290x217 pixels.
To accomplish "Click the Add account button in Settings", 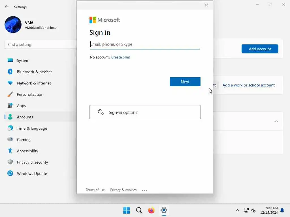I will [x=260, y=49].
